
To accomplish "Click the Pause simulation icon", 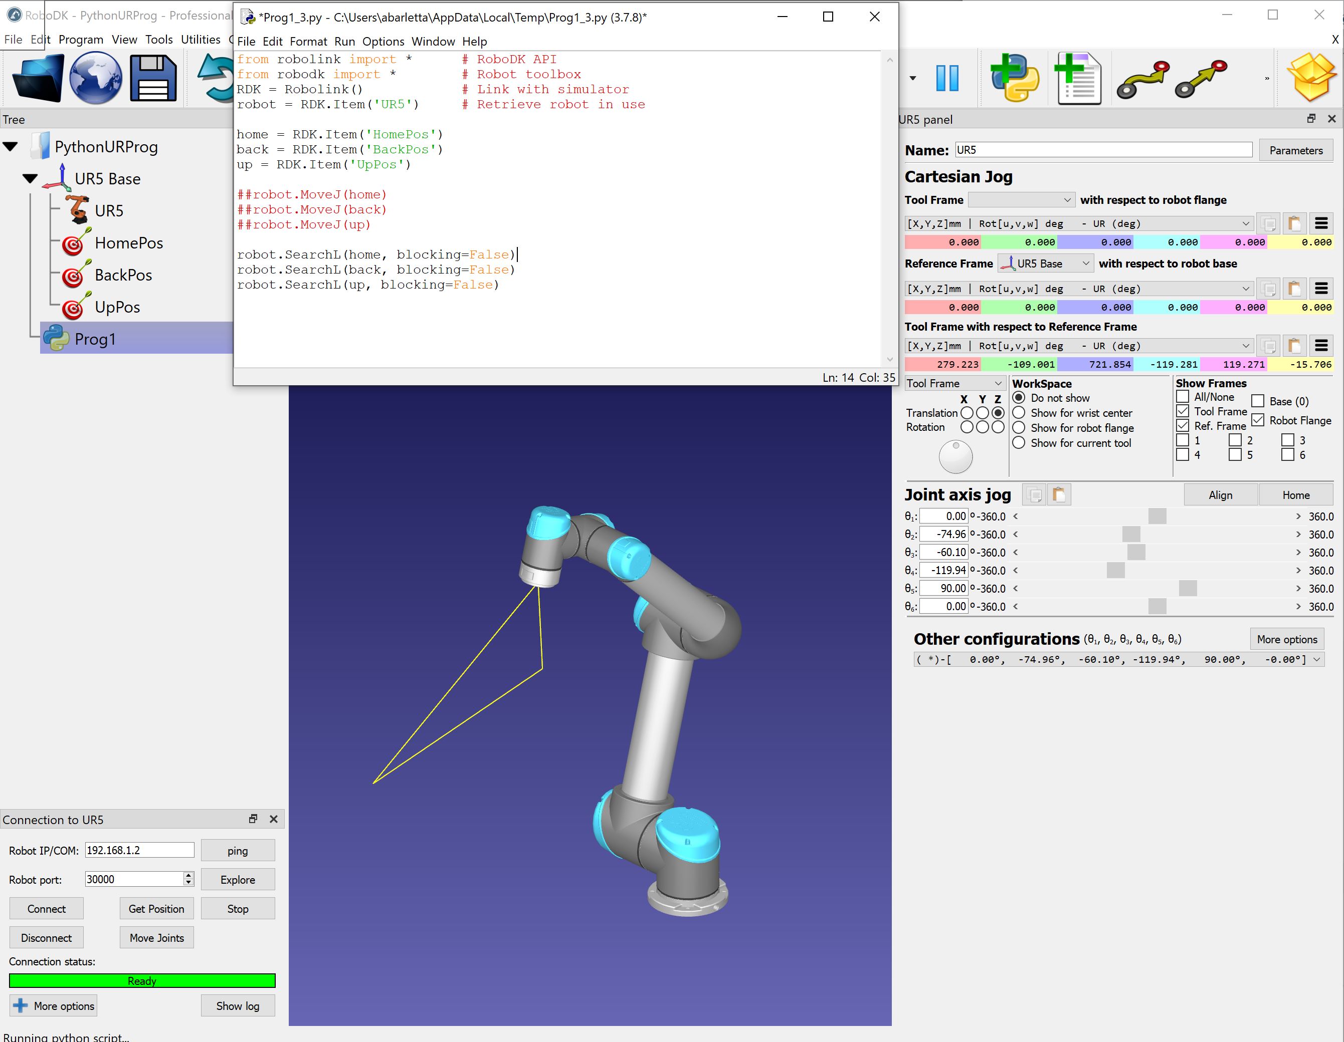I will coord(947,78).
